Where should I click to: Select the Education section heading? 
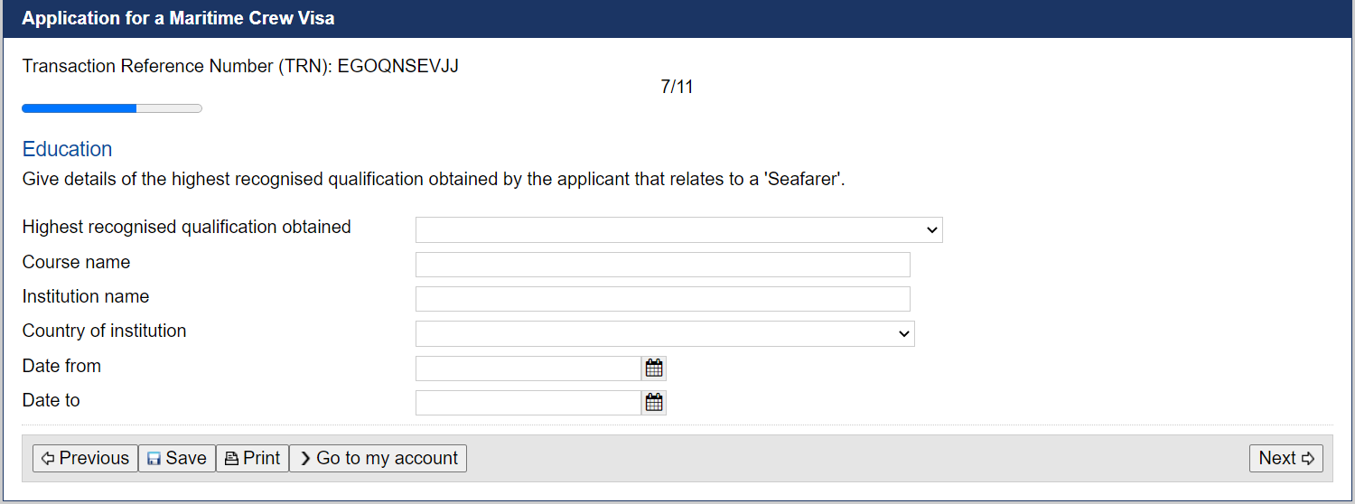pyautogui.click(x=67, y=149)
